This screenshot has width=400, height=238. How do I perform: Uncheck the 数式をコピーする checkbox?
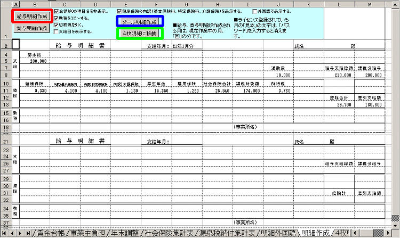pyautogui.click(x=57, y=18)
